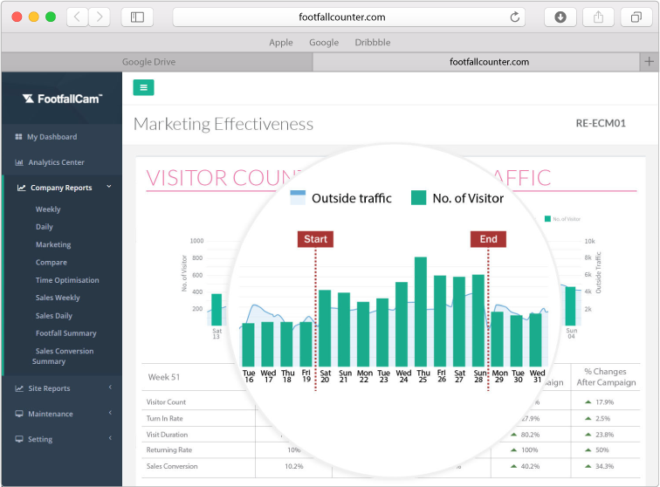Click the 17.9% change value
This screenshot has height=487, width=660.
(x=604, y=402)
